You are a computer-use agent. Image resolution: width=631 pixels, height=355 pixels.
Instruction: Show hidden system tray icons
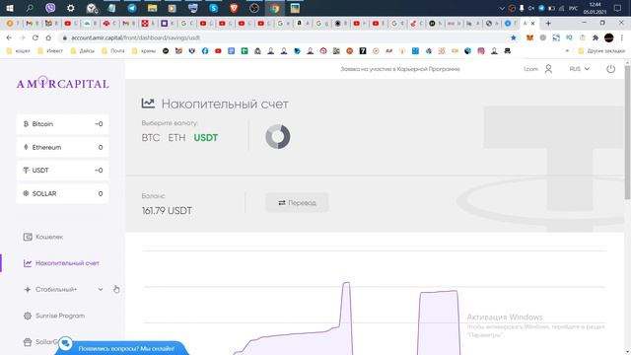502,8
